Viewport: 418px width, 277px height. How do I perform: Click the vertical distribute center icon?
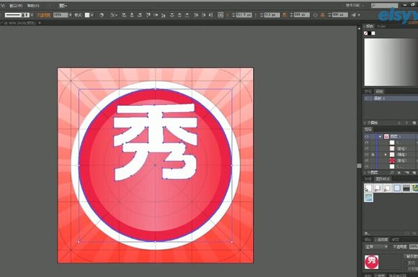[x=179, y=15]
